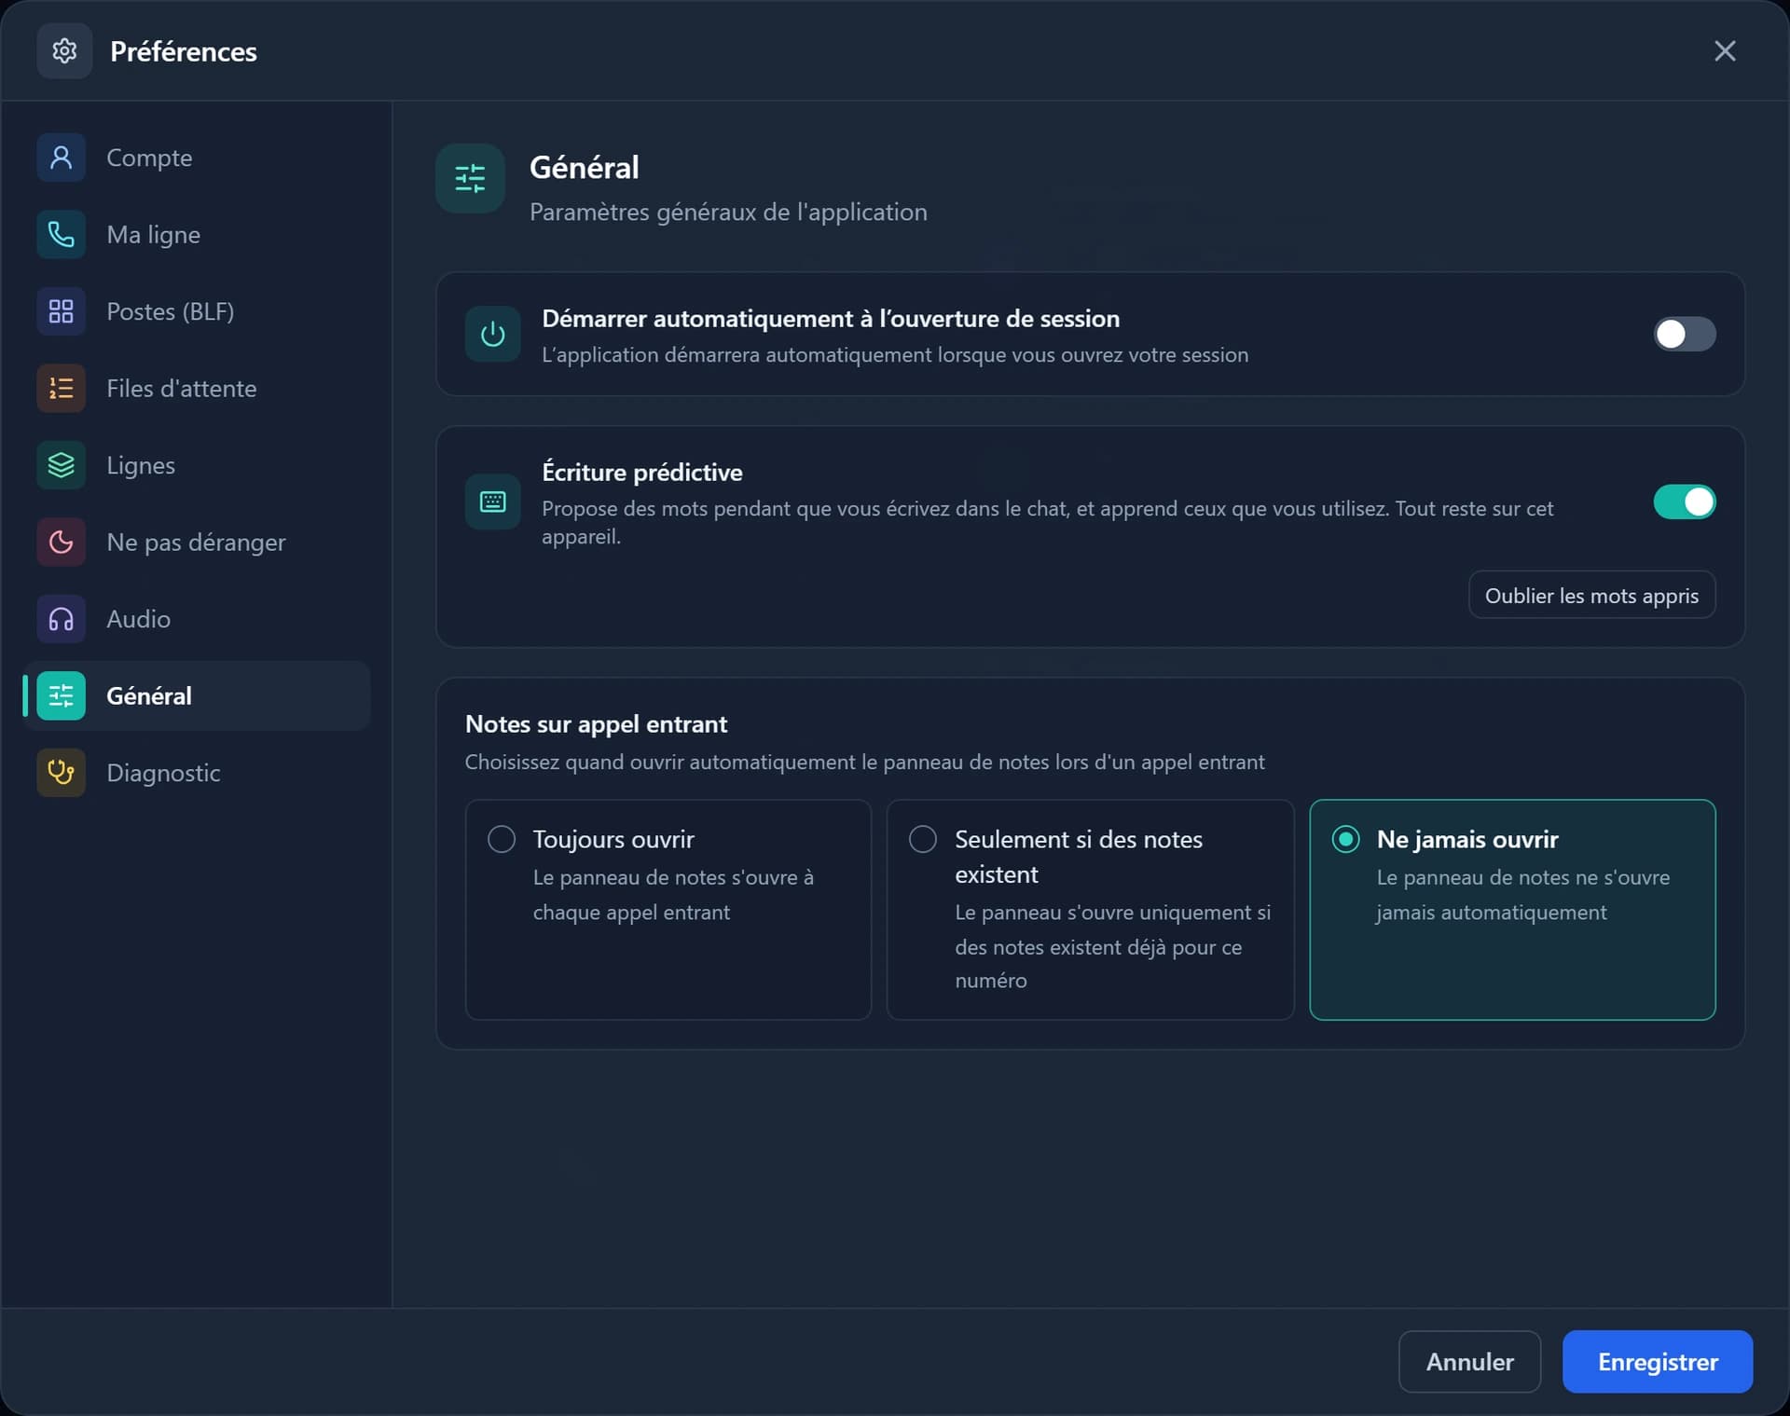Save preferences with Enregistrer
The width and height of the screenshot is (1790, 1416).
[1657, 1361]
